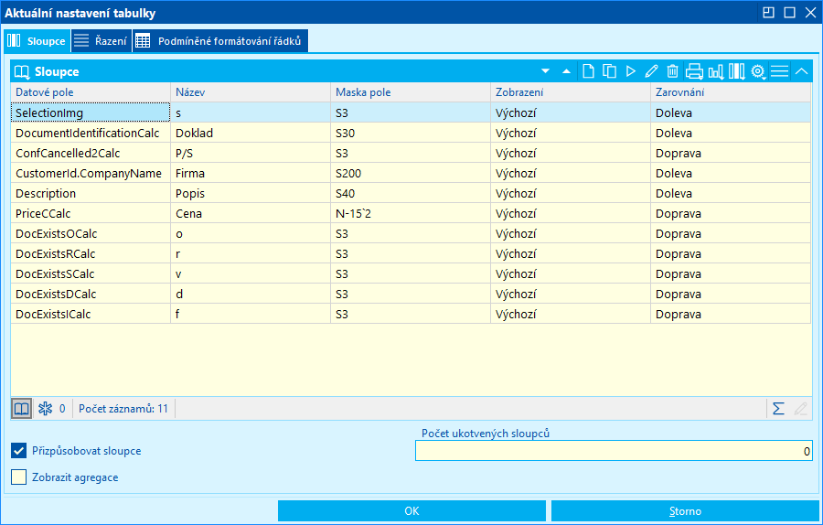Click the Doleva alignment cell in Description row
Image resolution: width=823 pixels, height=525 pixels.
point(731,193)
